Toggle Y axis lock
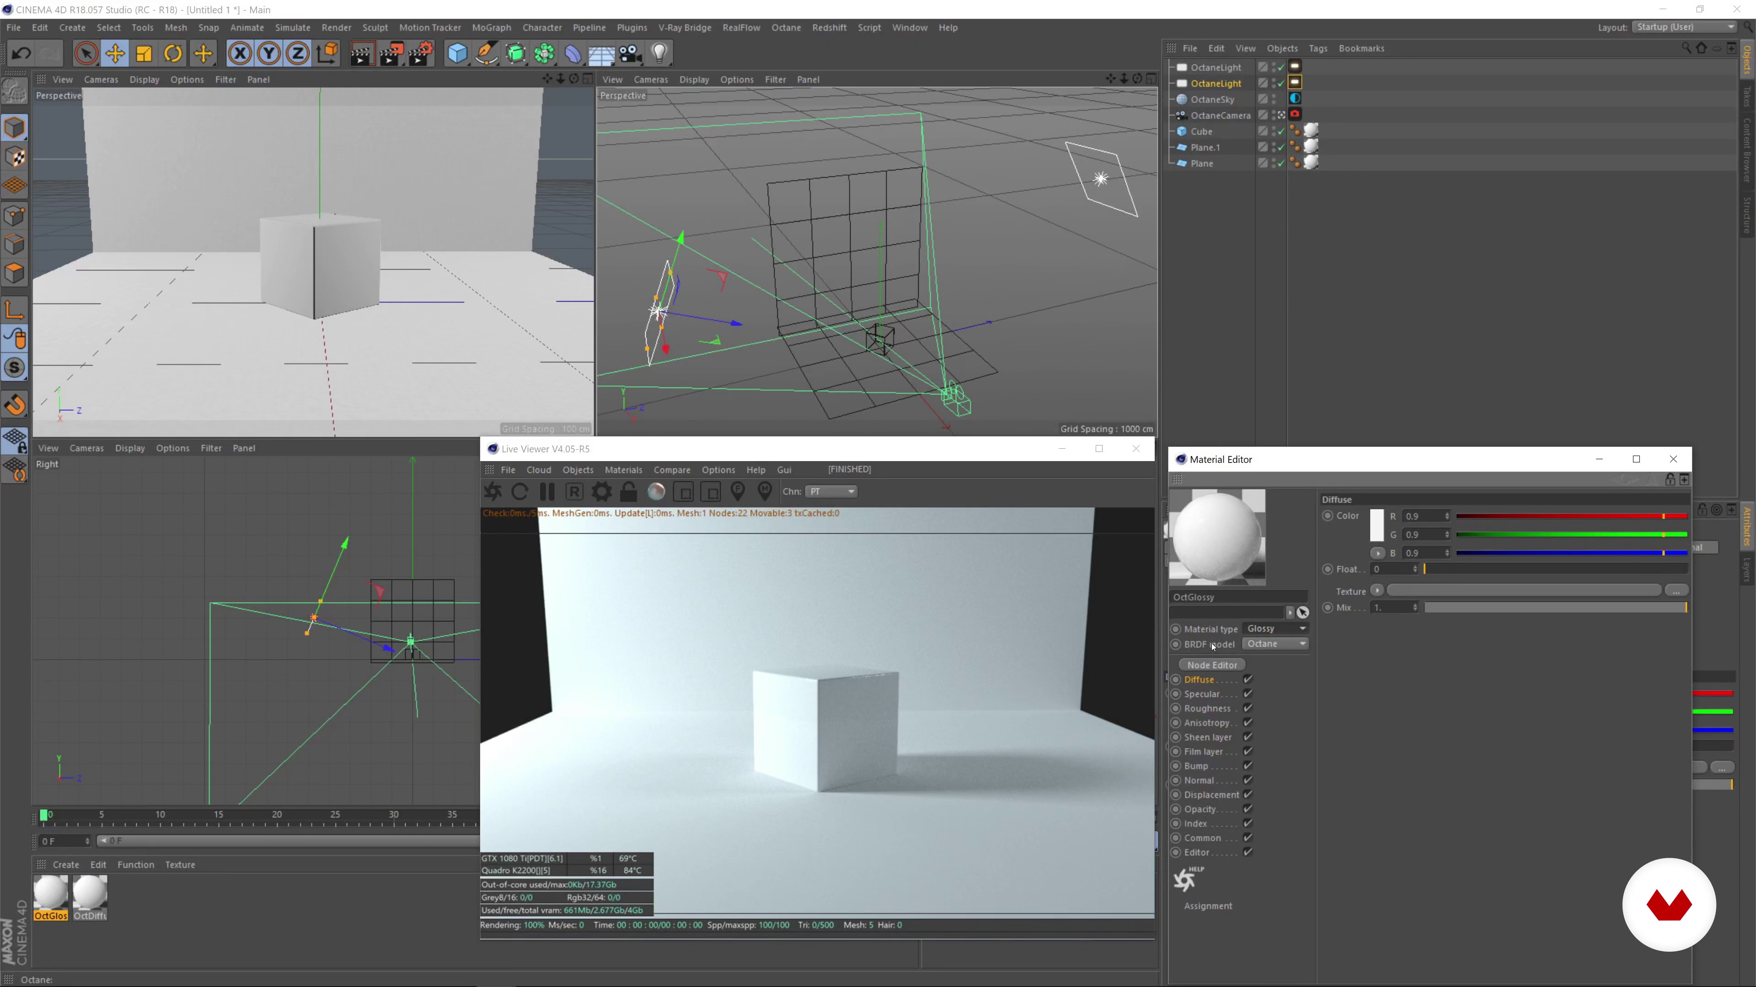Screen dimensions: 1756x987 (269, 53)
